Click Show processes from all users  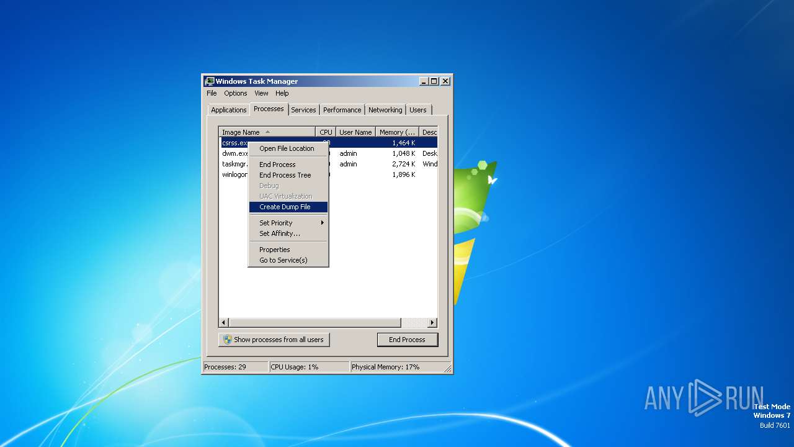click(274, 340)
